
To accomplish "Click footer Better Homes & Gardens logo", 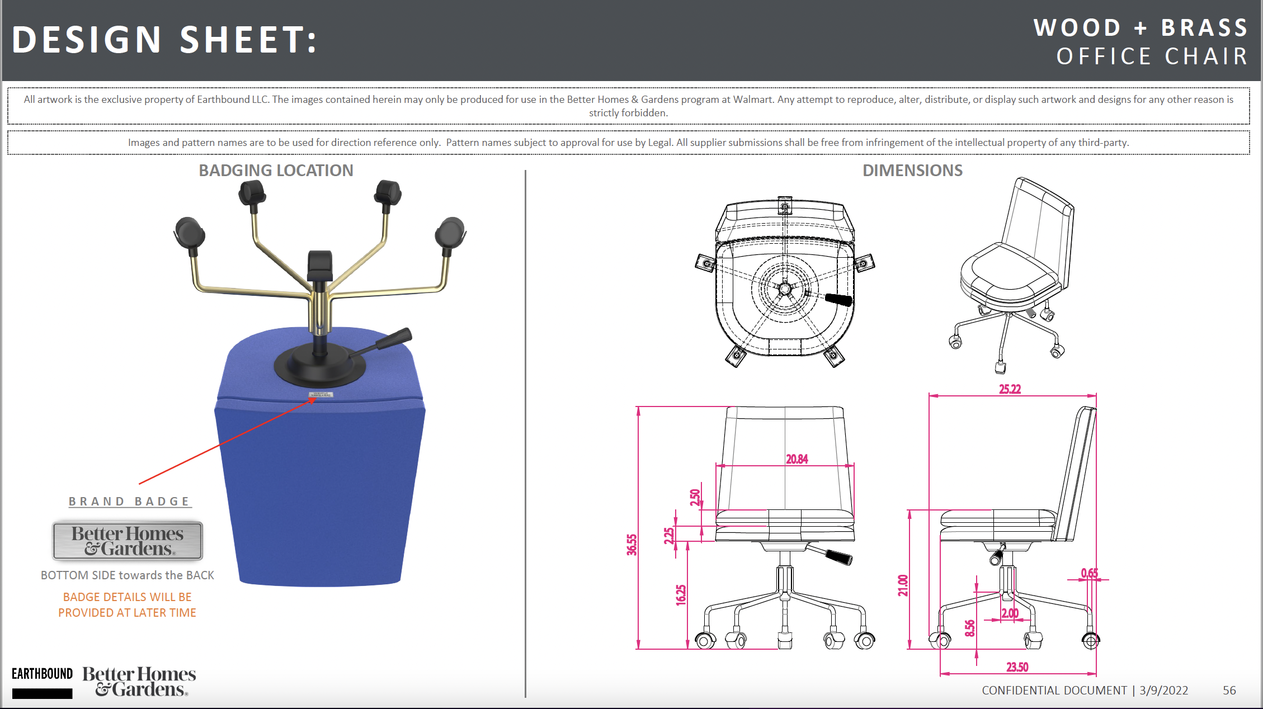I will click(139, 682).
